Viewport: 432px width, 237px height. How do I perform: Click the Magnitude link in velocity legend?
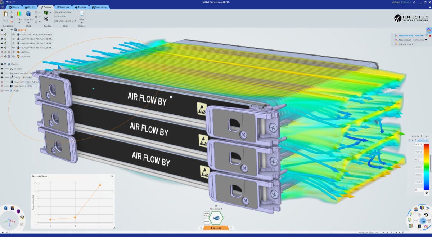click(x=423, y=140)
